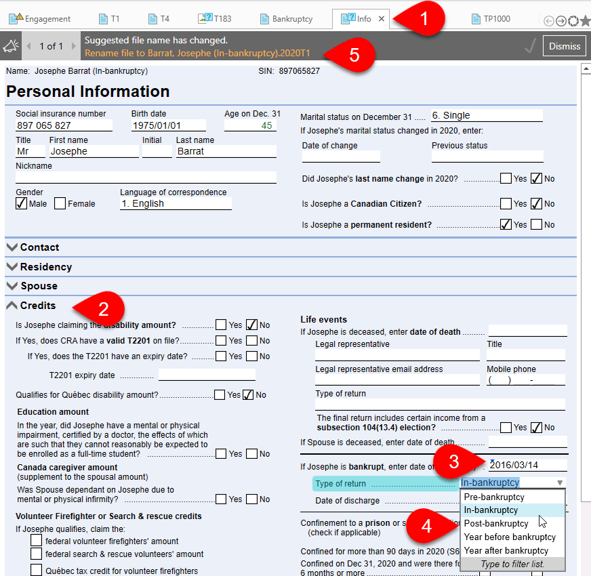Check Yes for valid T2201 on file

point(221,340)
